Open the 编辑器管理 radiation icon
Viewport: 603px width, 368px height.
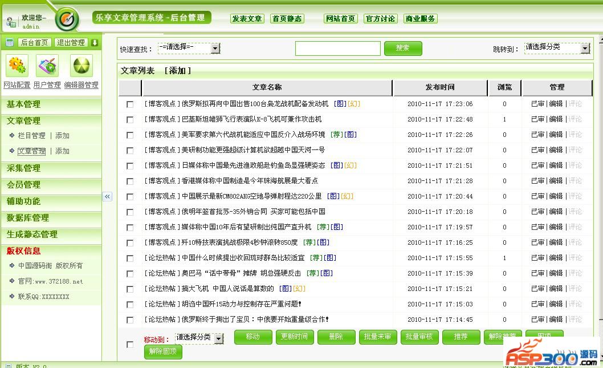(82, 66)
